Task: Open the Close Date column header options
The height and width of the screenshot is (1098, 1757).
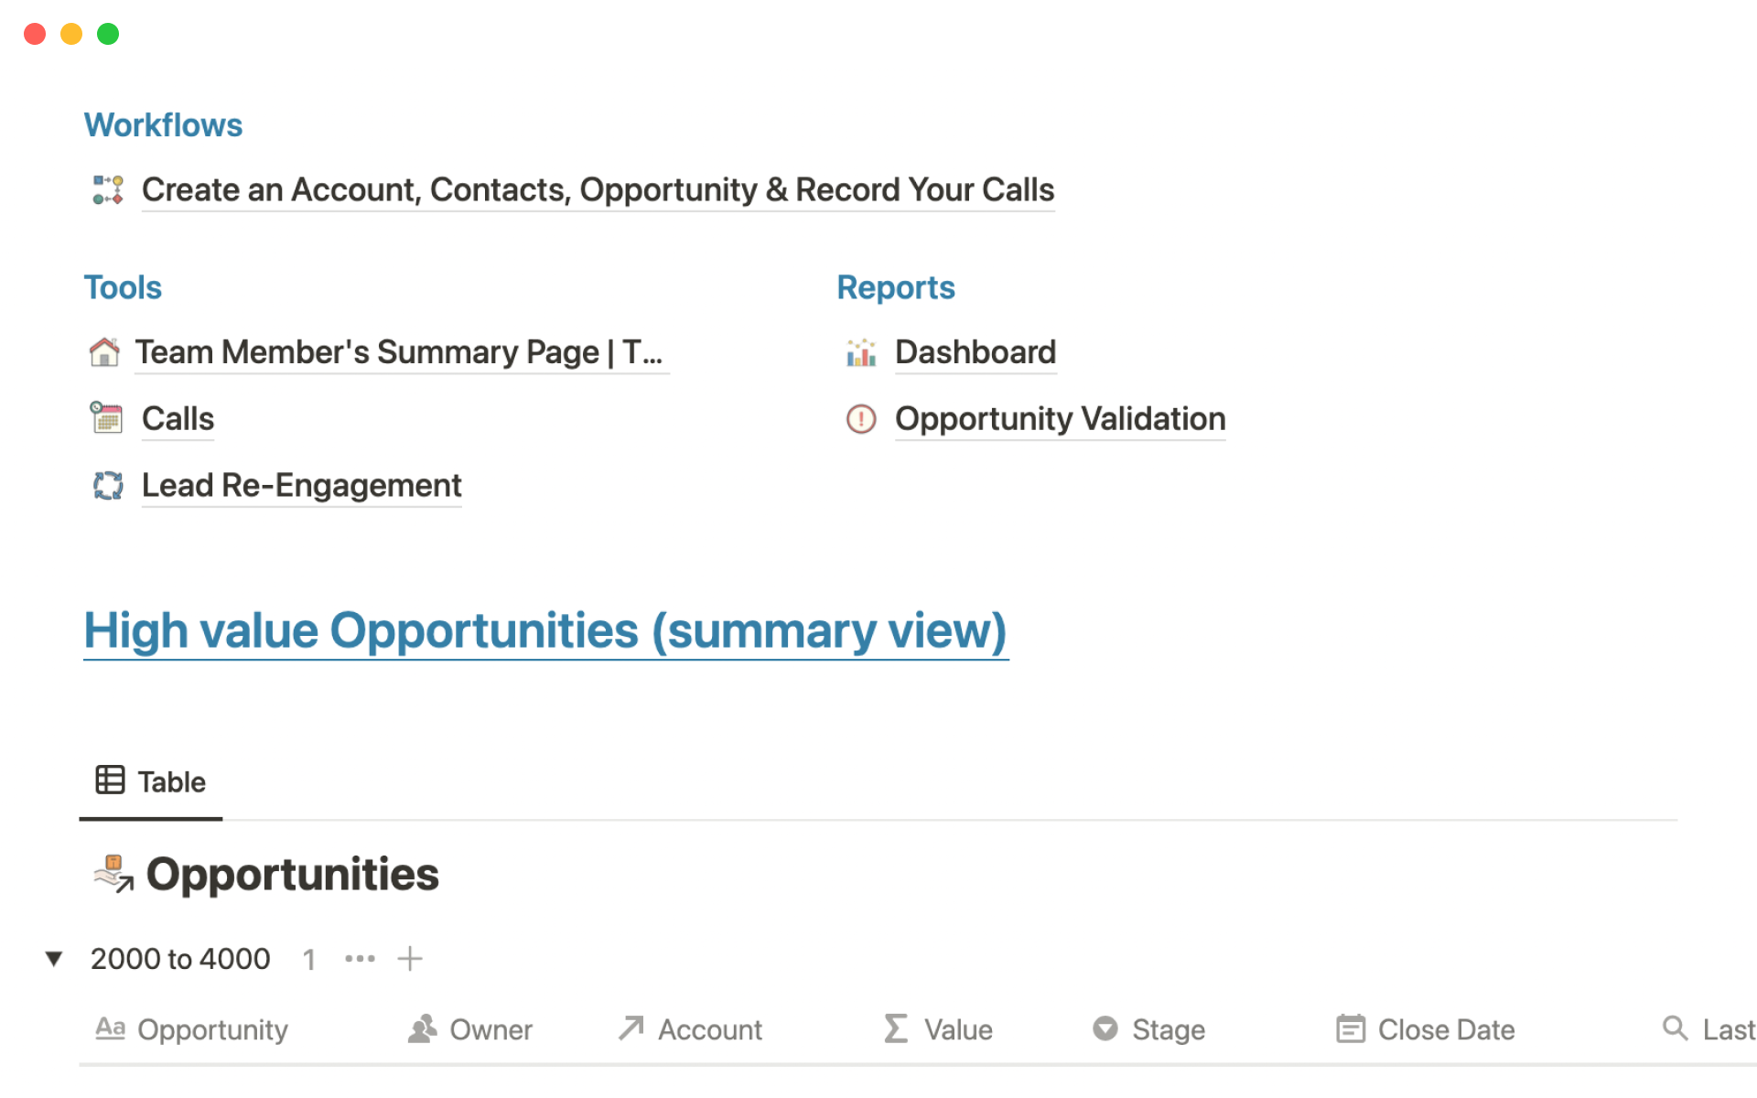Action: pos(1426,1029)
